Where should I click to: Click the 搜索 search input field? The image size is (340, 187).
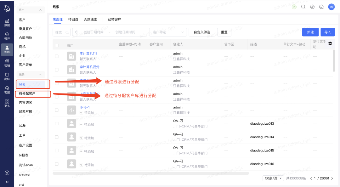pos(62,32)
